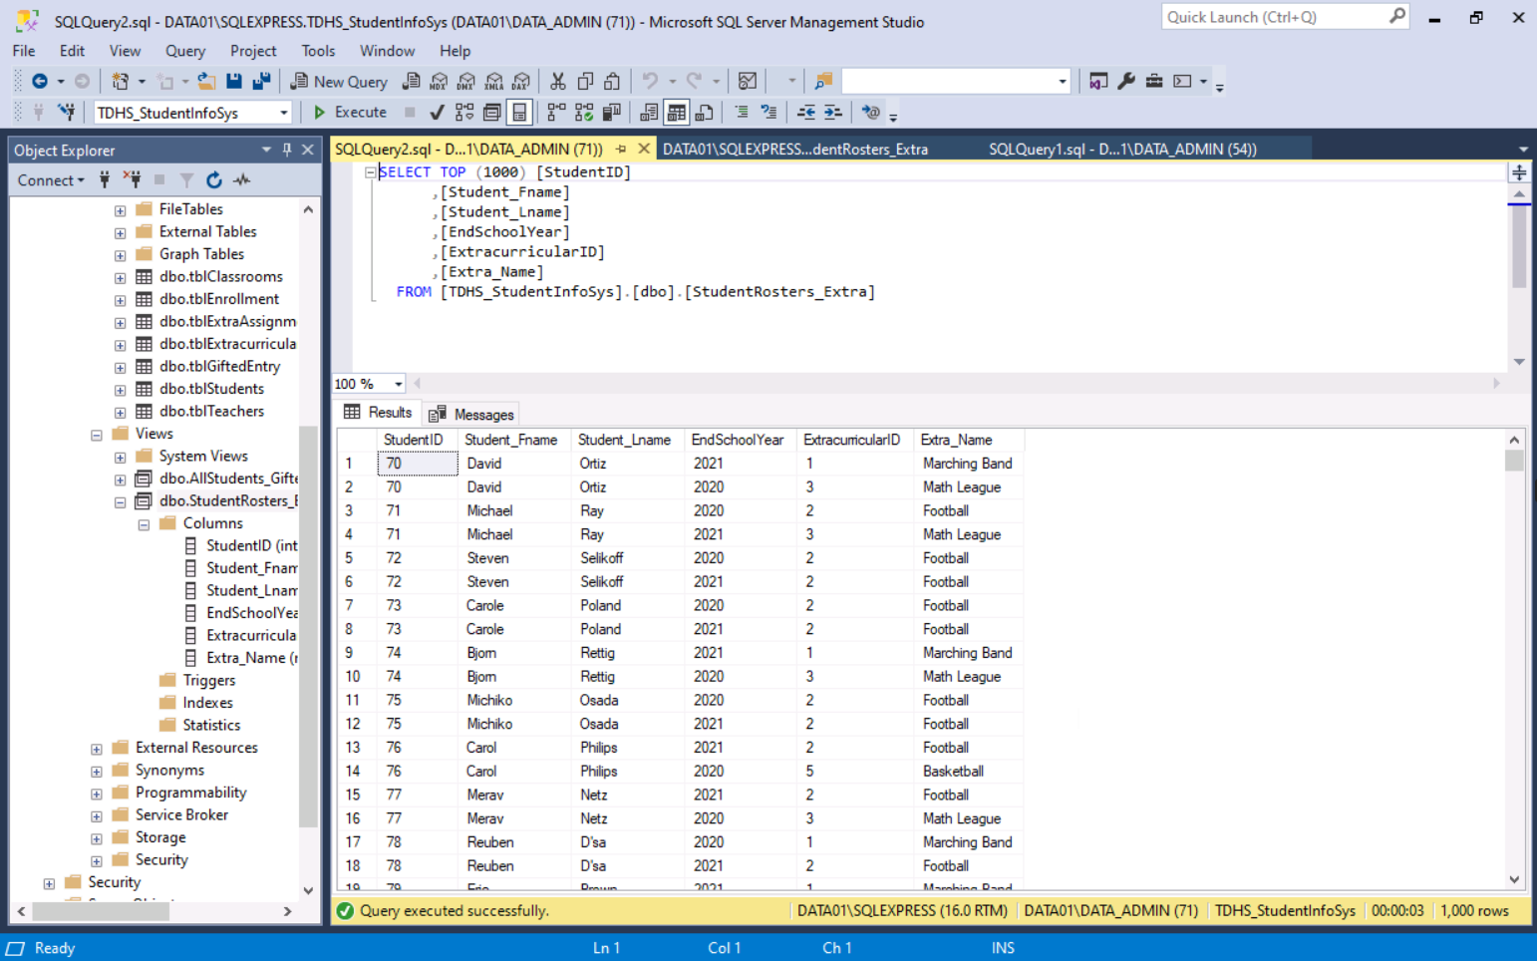Parse the query with the checkmark icon

(x=437, y=113)
